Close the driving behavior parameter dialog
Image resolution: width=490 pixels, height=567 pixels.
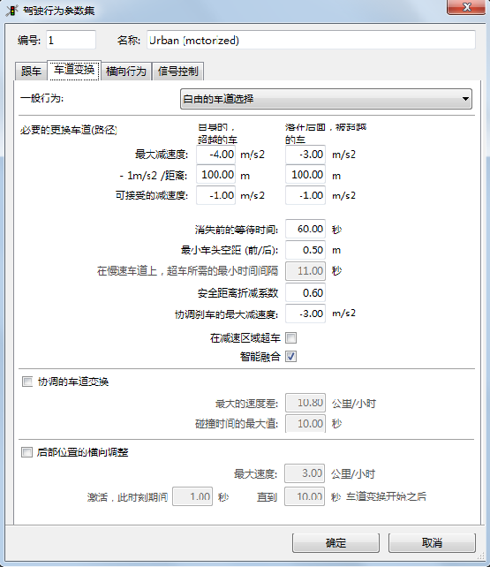coord(466,7)
